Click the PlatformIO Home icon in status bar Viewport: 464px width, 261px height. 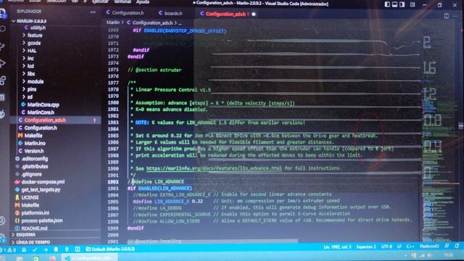point(24,249)
